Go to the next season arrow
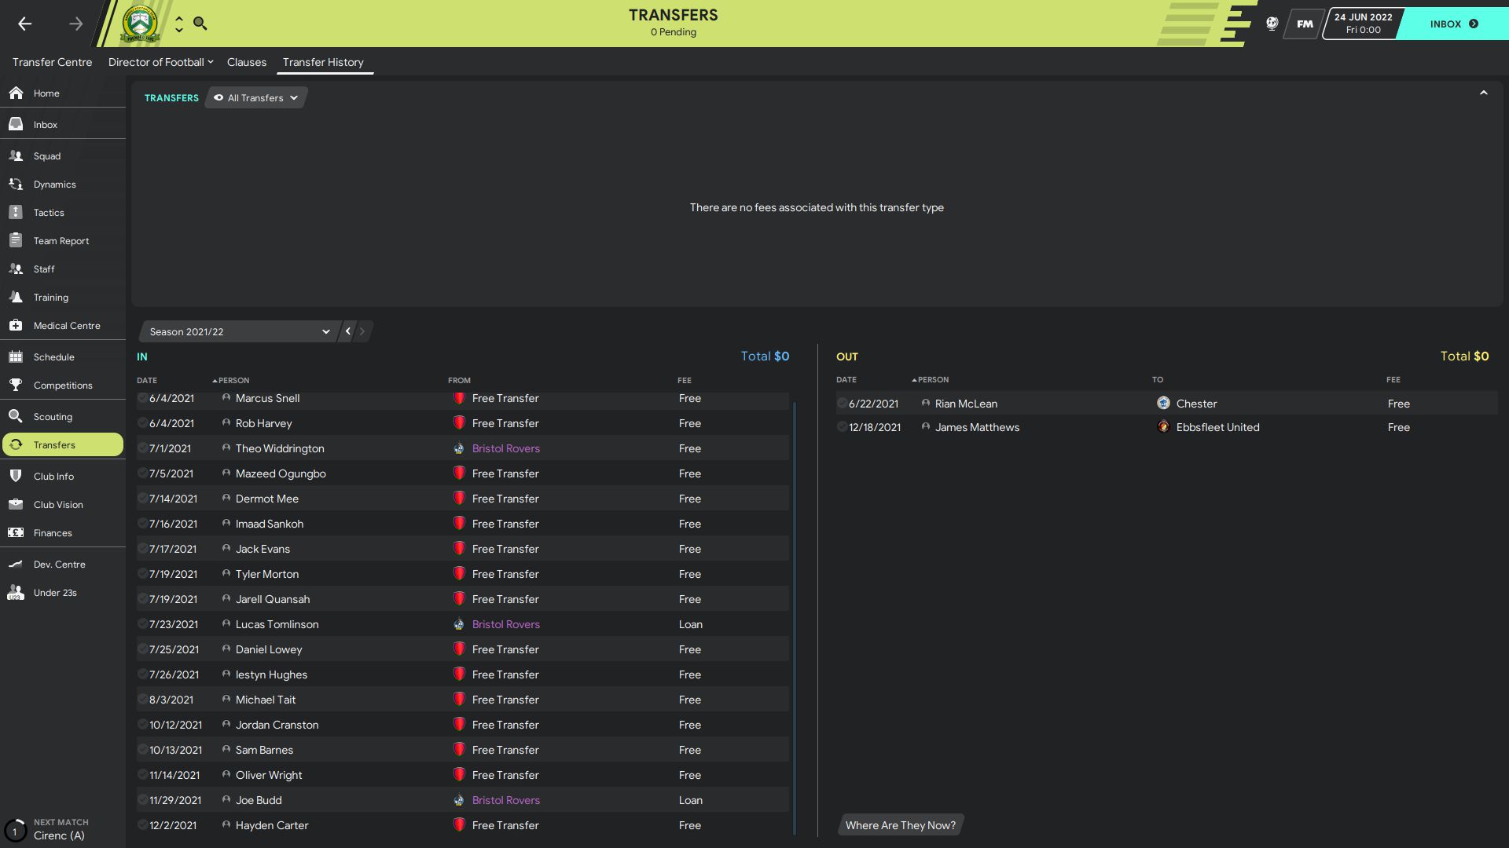Screen dimensions: 1509x848 click(362, 331)
